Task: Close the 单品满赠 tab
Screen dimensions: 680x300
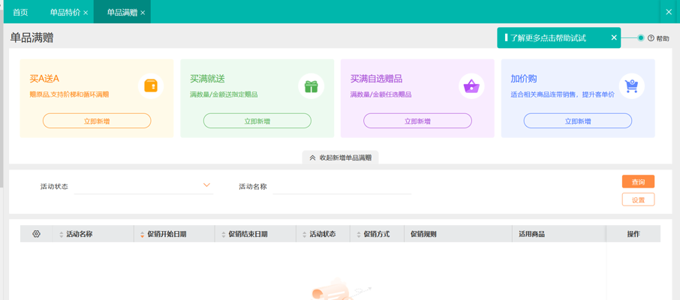Action: [143, 13]
